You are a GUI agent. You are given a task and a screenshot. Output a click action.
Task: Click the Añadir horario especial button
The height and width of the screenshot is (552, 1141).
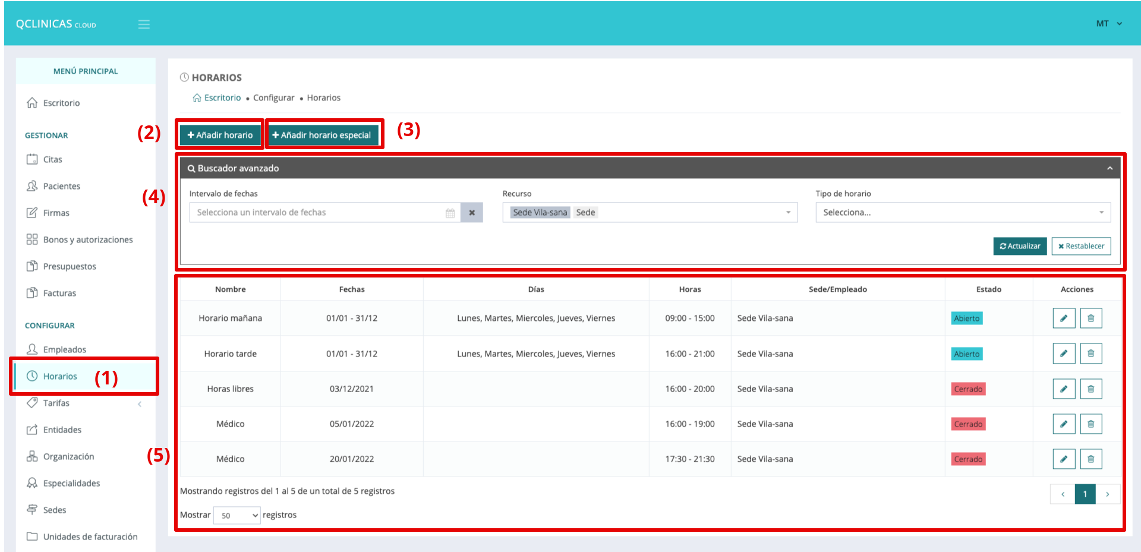click(322, 135)
